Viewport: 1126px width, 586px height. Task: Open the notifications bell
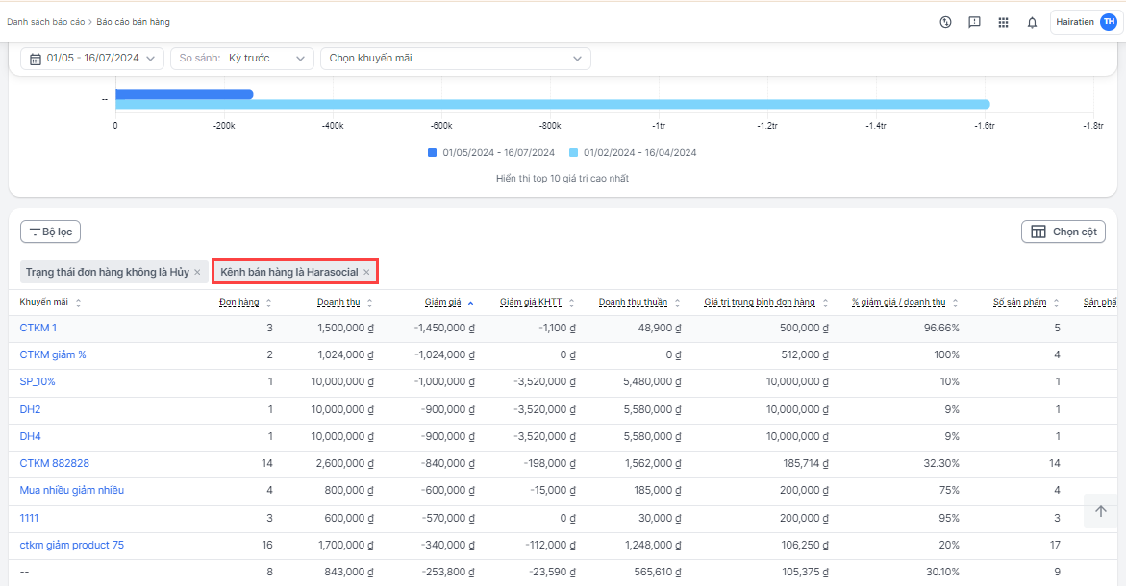pyautogui.click(x=1032, y=22)
